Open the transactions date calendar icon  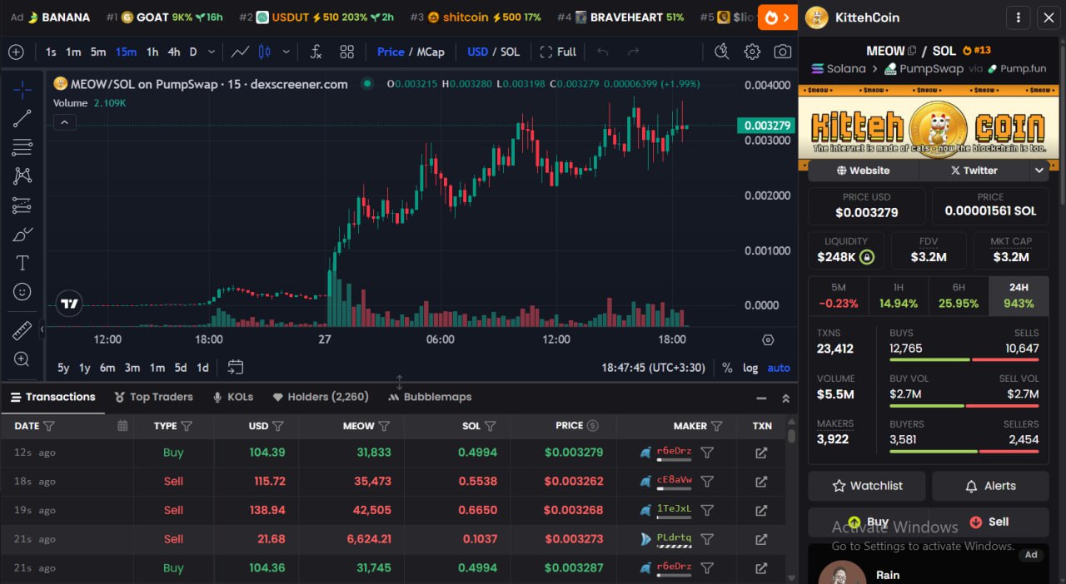[122, 426]
